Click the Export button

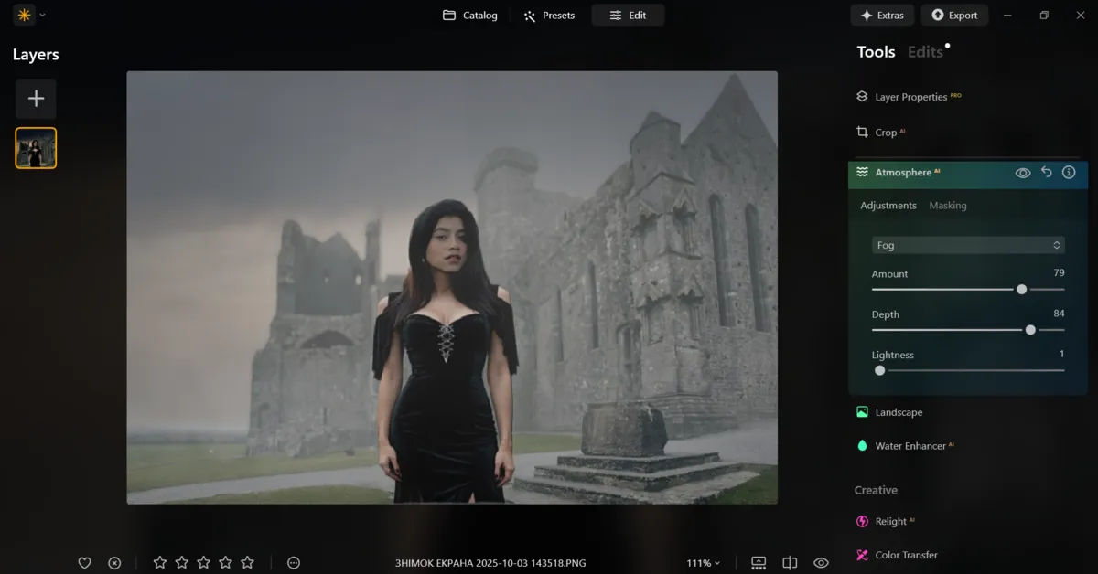[x=954, y=15]
